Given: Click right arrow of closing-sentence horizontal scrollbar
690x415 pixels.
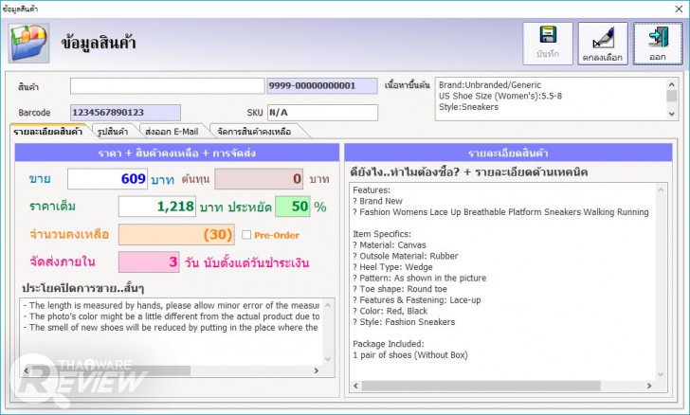Looking at the screenshot, I should coord(317,370).
